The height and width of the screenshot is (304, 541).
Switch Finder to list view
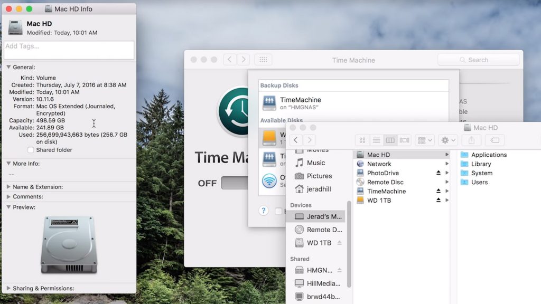point(376,140)
